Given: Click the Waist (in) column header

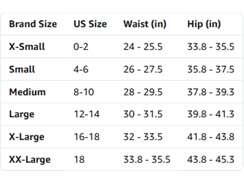Looking at the screenshot, I should coord(145,24).
